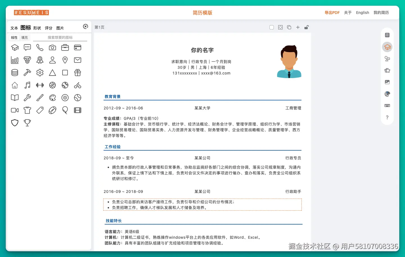Open the 评分 tab
This screenshot has width=405, height=257.
(x=48, y=28)
